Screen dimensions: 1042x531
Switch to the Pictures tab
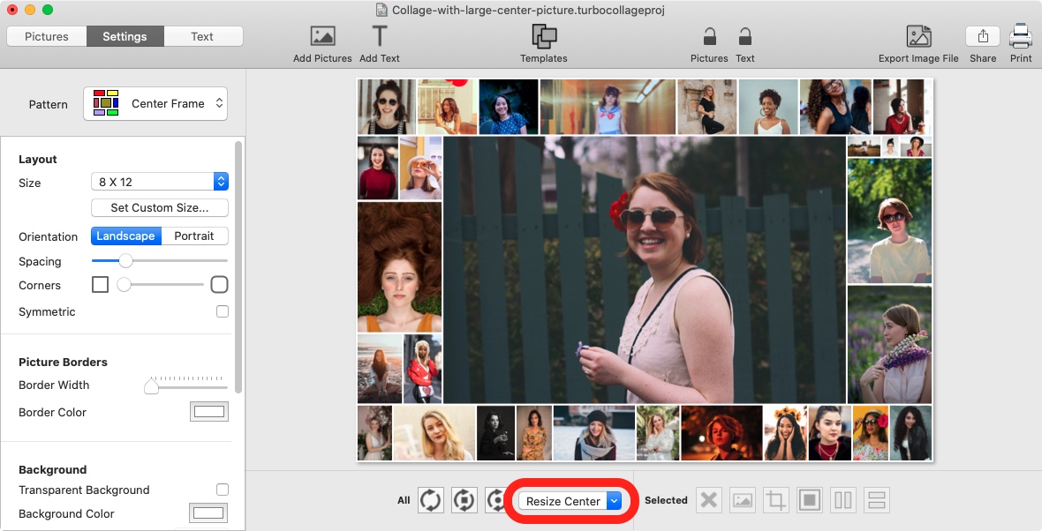pos(47,36)
